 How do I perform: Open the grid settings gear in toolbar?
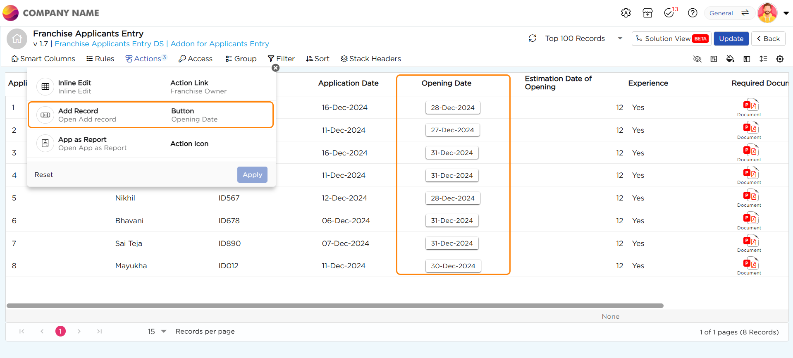pos(780,59)
